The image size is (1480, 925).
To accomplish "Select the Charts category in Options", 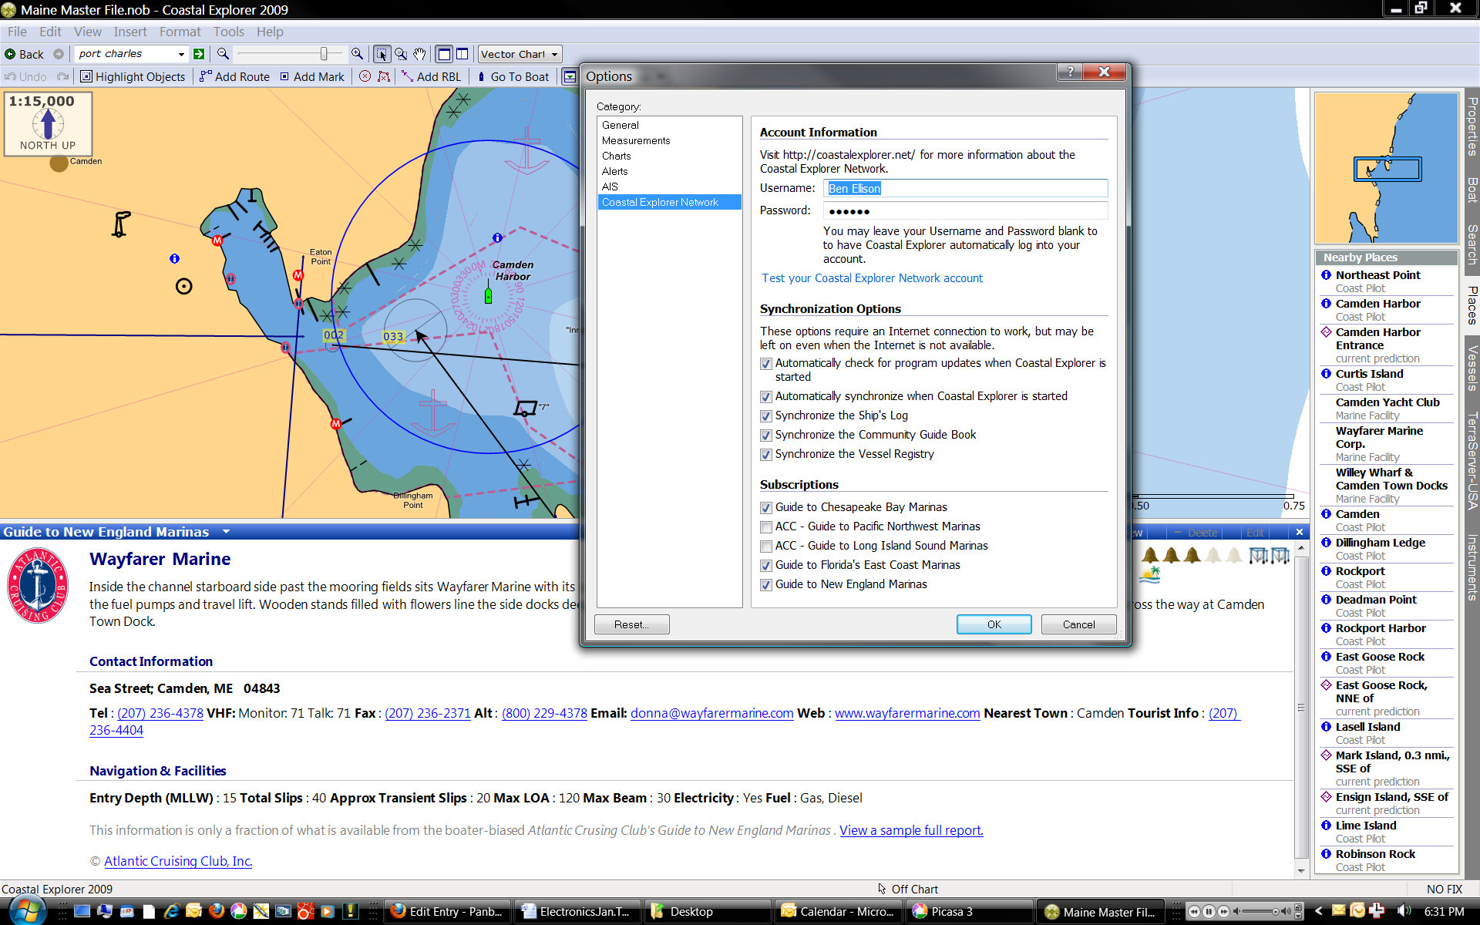I will (x=617, y=156).
